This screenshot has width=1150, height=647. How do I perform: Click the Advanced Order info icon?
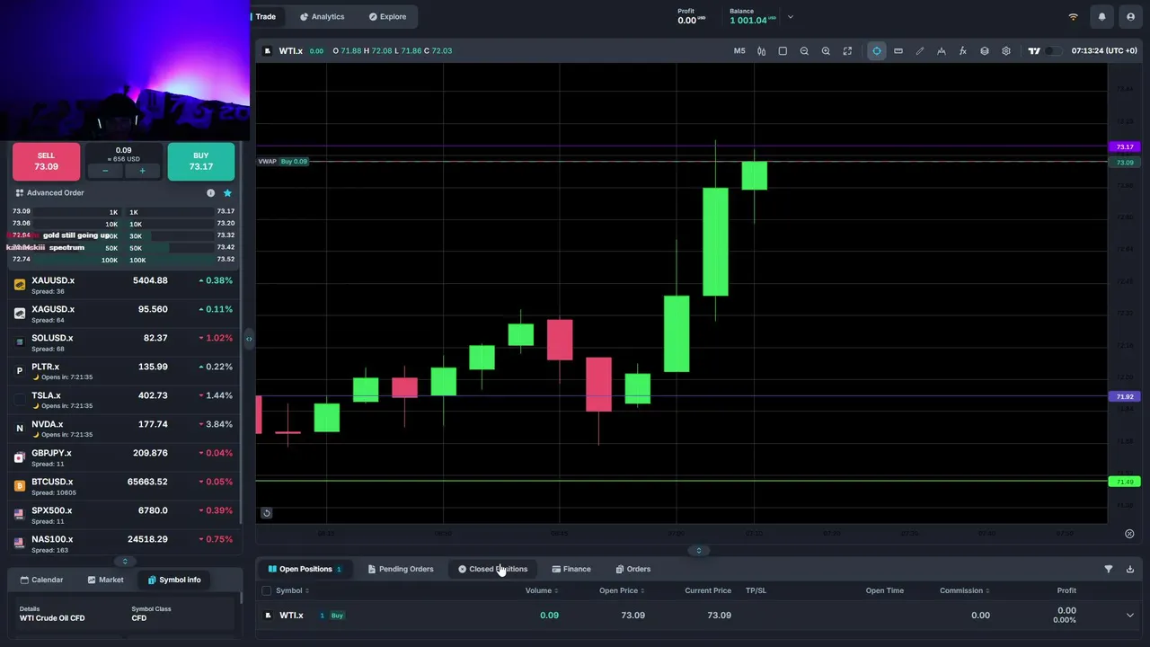pos(211,193)
